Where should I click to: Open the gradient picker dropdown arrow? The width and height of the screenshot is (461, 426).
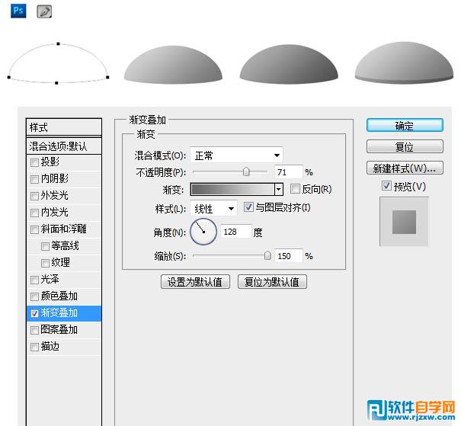(x=278, y=190)
